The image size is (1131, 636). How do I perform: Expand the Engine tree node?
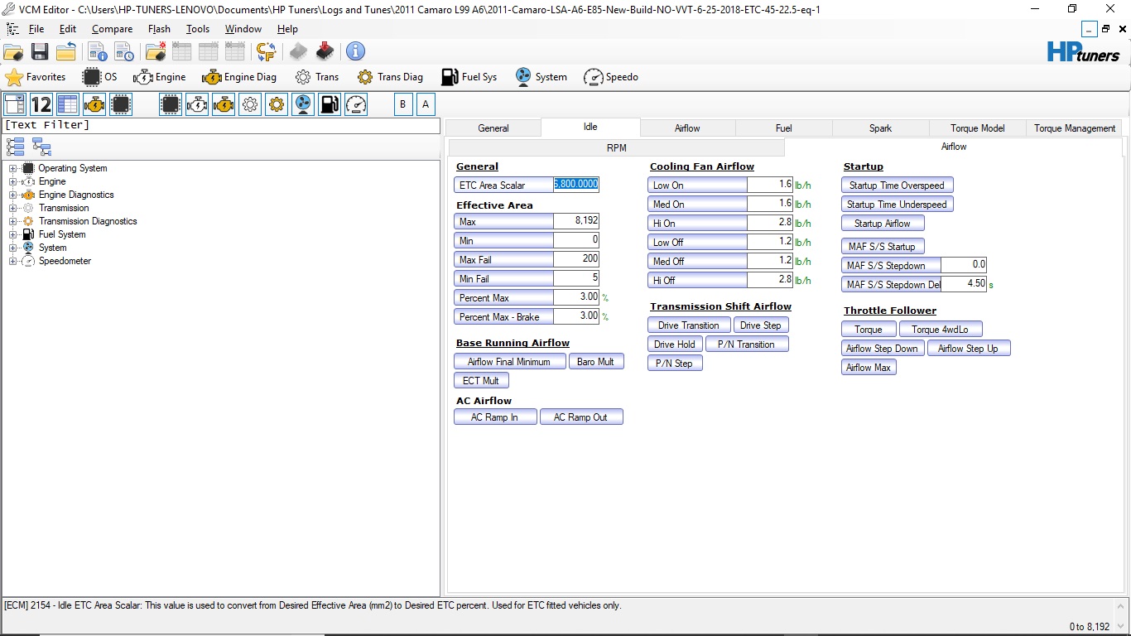point(13,181)
